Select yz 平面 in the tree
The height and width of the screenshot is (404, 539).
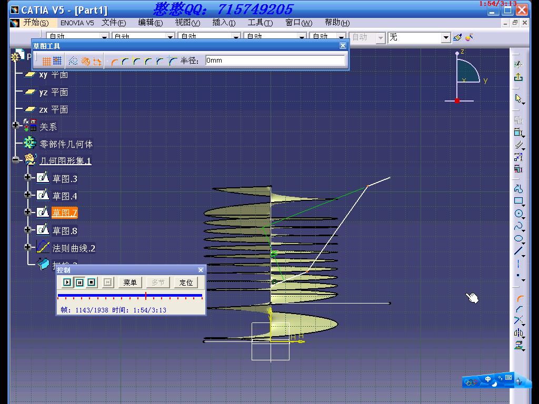[x=53, y=92]
